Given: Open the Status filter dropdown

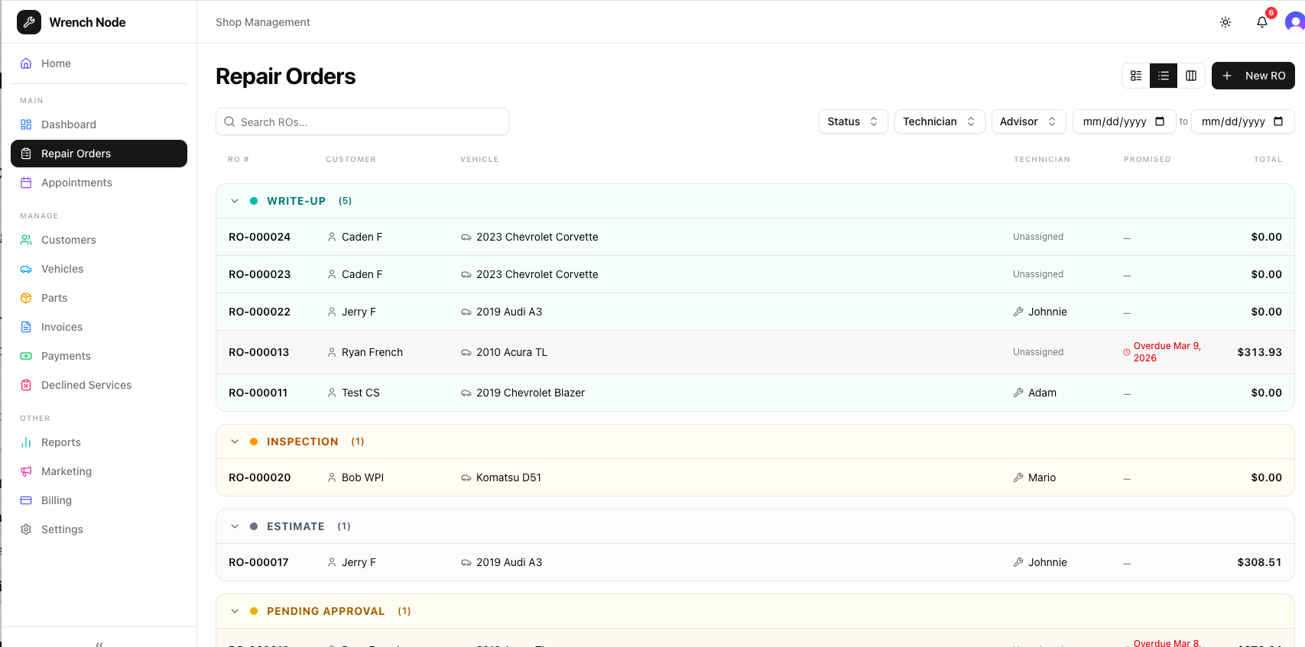Looking at the screenshot, I should pos(852,121).
